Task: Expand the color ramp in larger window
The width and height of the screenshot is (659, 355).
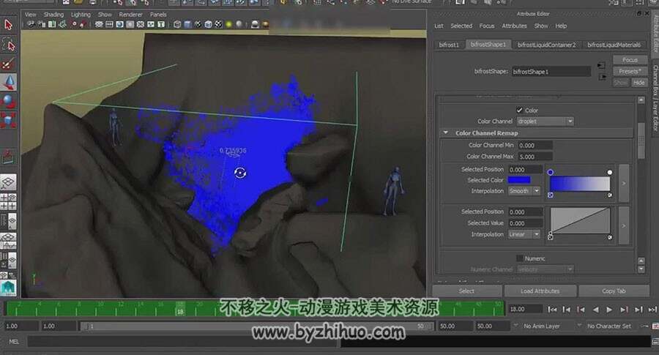Action: 624,183
